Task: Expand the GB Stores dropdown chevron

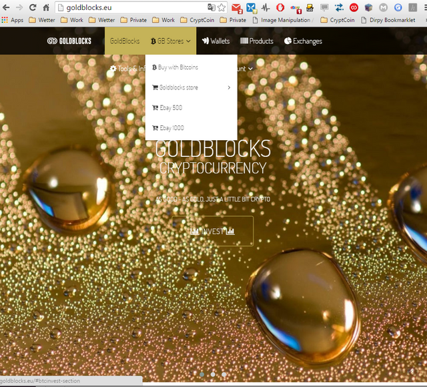Action: [x=188, y=41]
